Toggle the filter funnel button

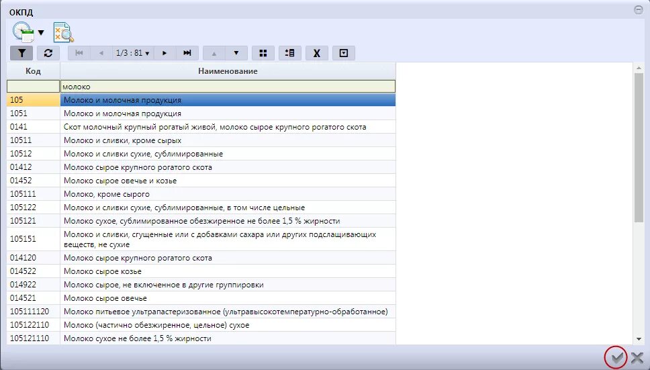pyautogui.click(x=21, y=53)
